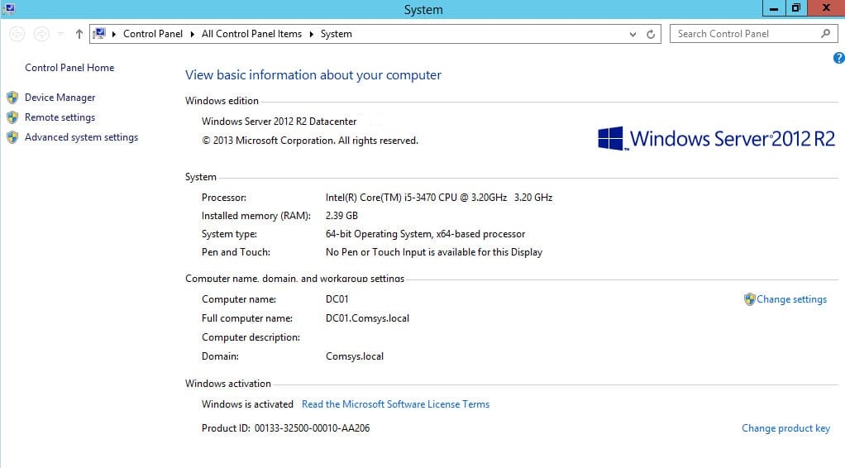Expand the address bar previous locations dropdown
The image size is (845, 468).
click(633, 34)
